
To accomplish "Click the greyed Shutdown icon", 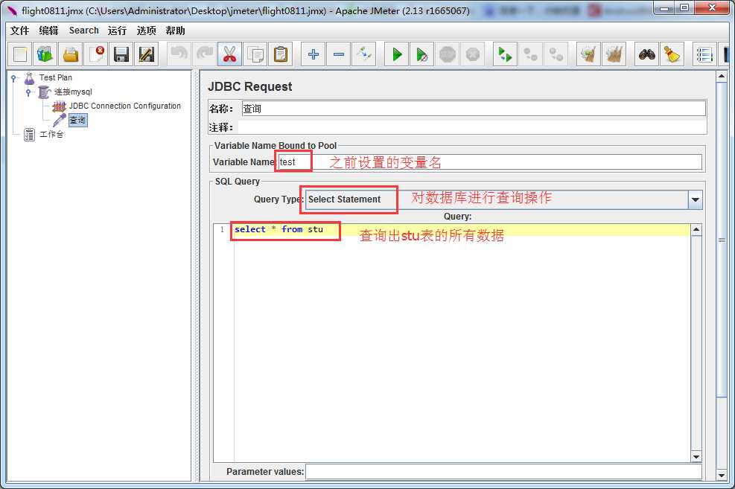I will (472, 55).
